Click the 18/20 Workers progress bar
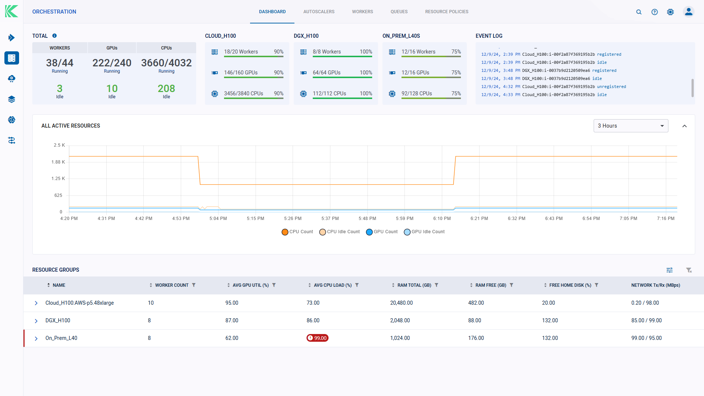The image size is (704, 396). click(253, 56)
